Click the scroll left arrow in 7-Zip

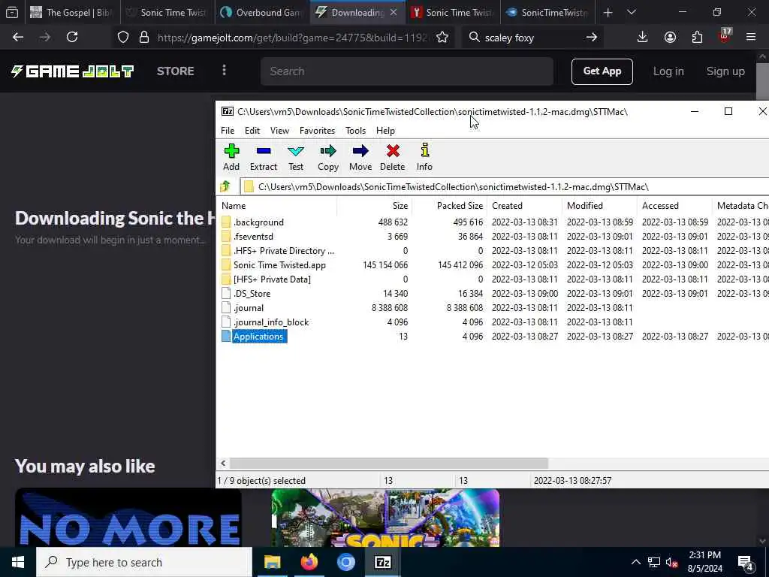[223, 463]
